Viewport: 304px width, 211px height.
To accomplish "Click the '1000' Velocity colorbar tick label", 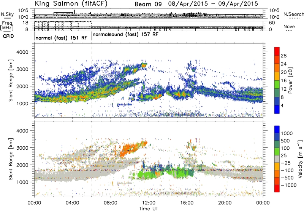I will coord(287,133).
